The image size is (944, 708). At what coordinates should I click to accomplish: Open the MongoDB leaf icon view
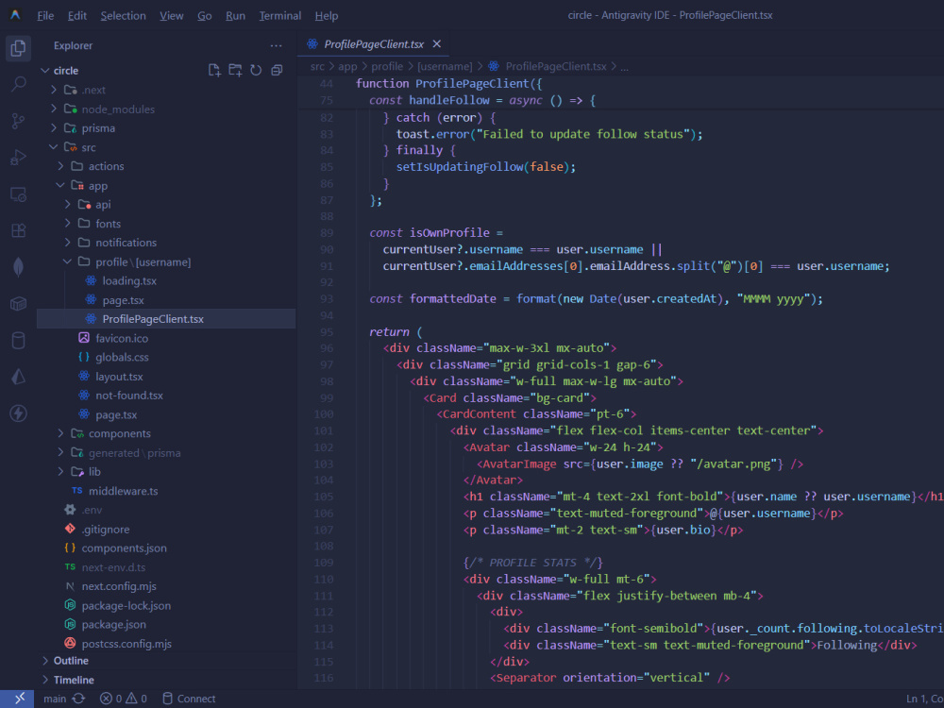[18, 267]
